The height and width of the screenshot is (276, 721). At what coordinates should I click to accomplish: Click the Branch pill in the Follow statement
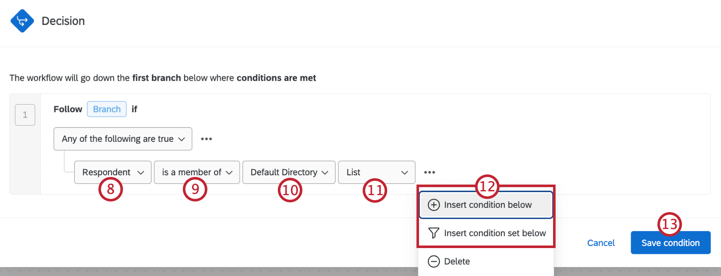106,109
